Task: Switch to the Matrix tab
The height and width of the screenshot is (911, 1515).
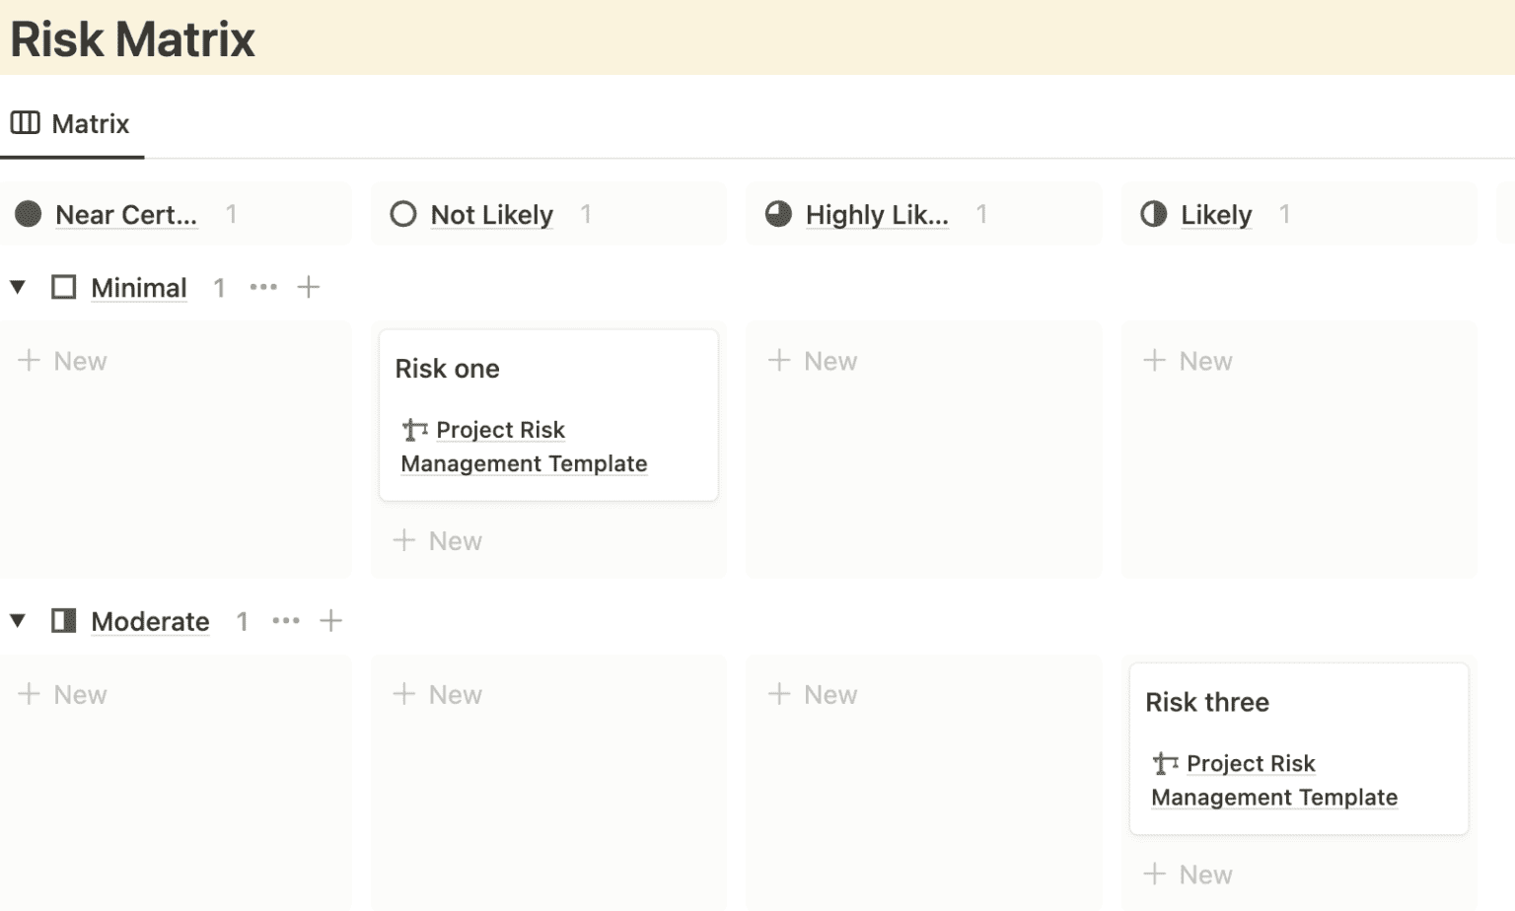Action: (90, 122)
